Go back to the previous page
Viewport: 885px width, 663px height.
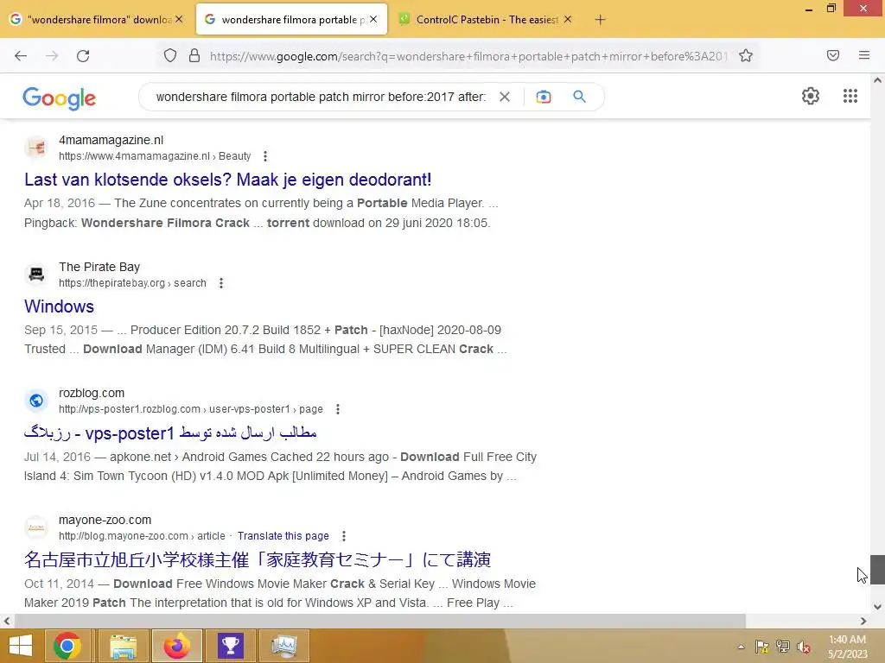coord(21,56)
